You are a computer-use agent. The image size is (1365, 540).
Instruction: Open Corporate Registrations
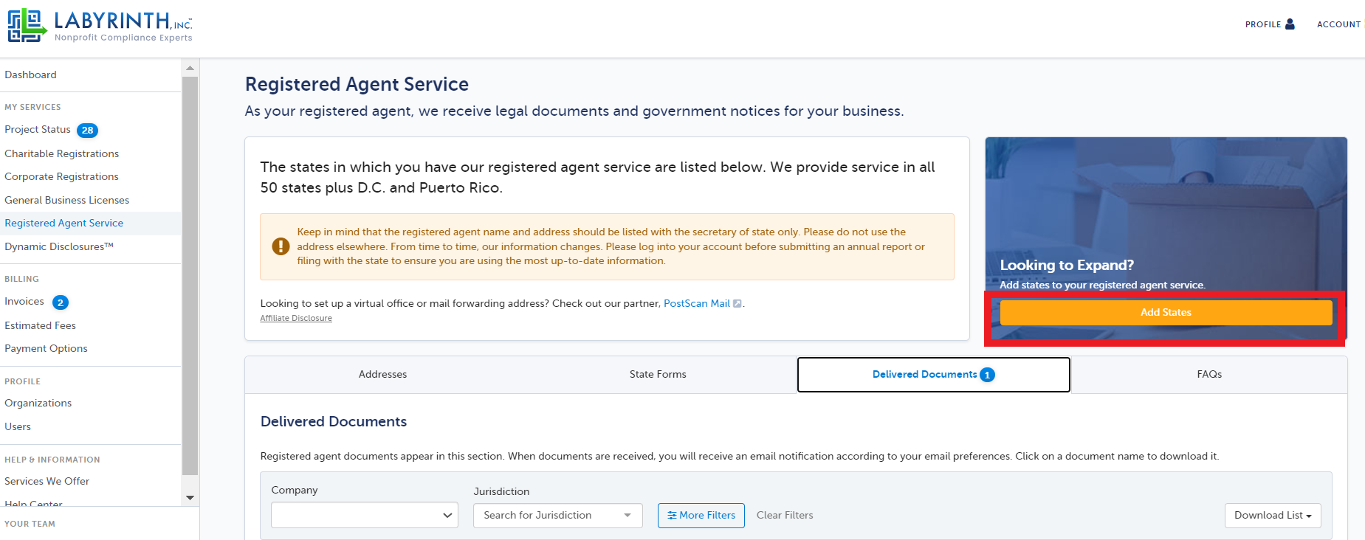point(61,177)
